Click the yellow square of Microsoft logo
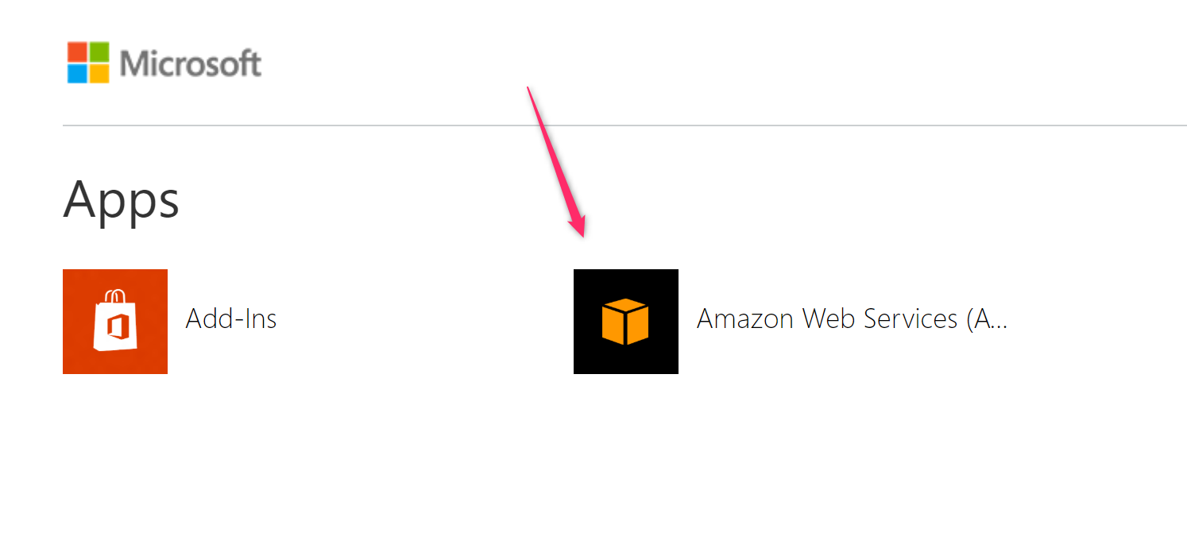Screen dimensions: 1187x548 pyautogui.click(x=99, y=74)
